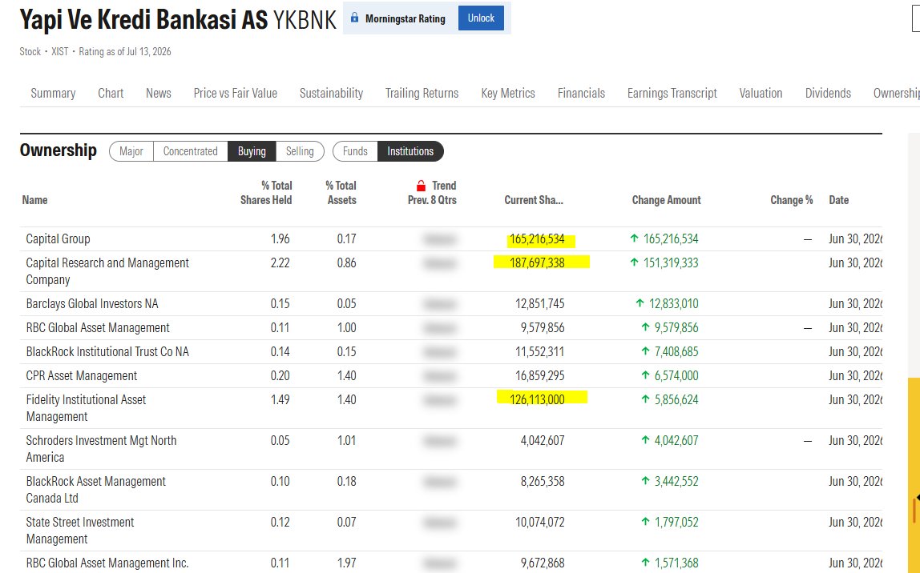
Task: Click highlighted value 126,113,000
Action: pos(537,399)
